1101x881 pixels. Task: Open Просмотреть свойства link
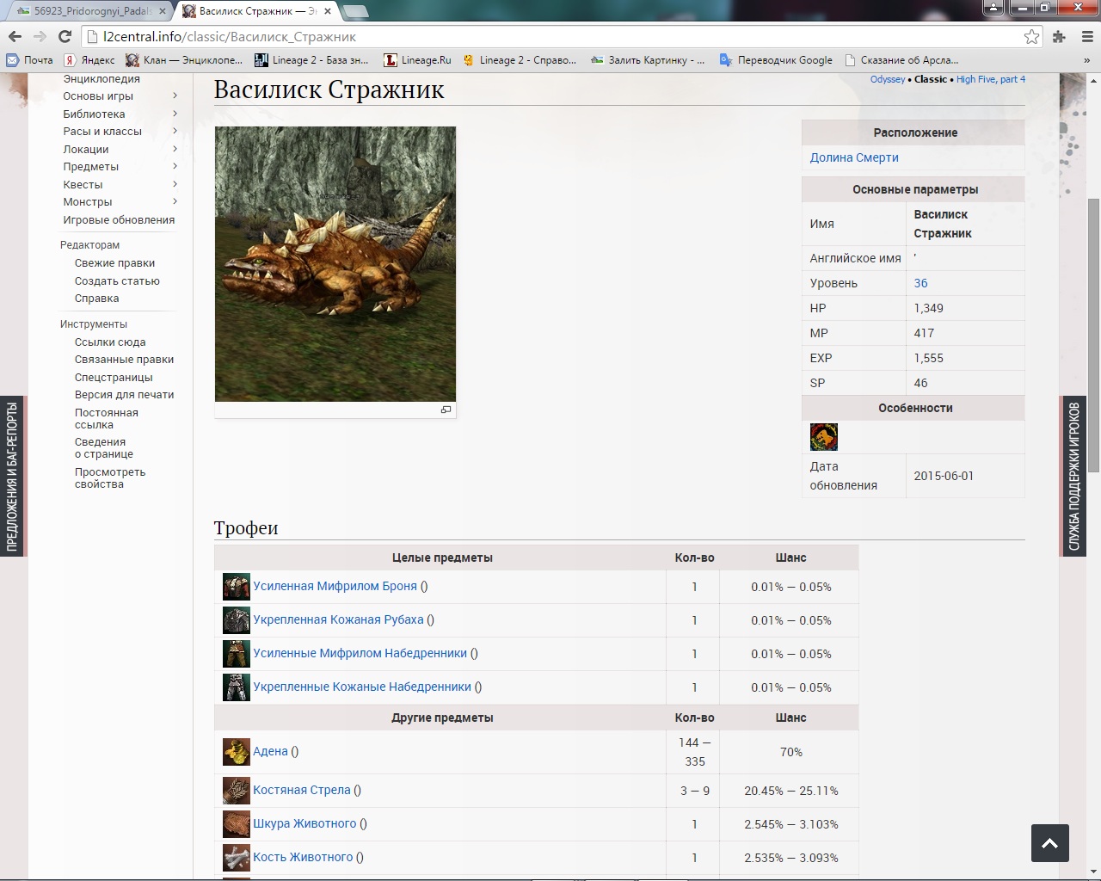click(110, 477)
